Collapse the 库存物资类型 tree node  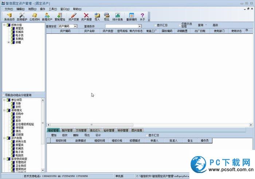pyautogui.click(x=4, y=159)
